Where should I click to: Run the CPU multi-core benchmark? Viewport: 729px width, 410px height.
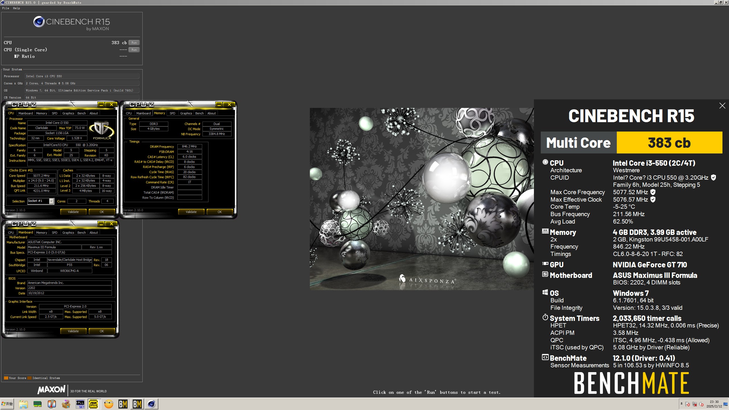tap(134, 43)
